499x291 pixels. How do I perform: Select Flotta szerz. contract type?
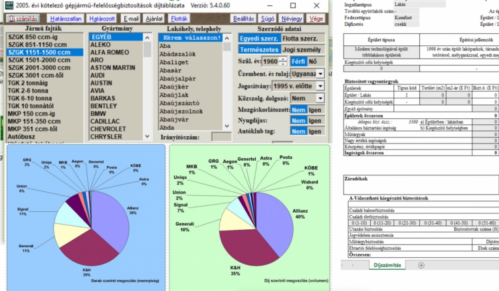[x=301, y=39]
